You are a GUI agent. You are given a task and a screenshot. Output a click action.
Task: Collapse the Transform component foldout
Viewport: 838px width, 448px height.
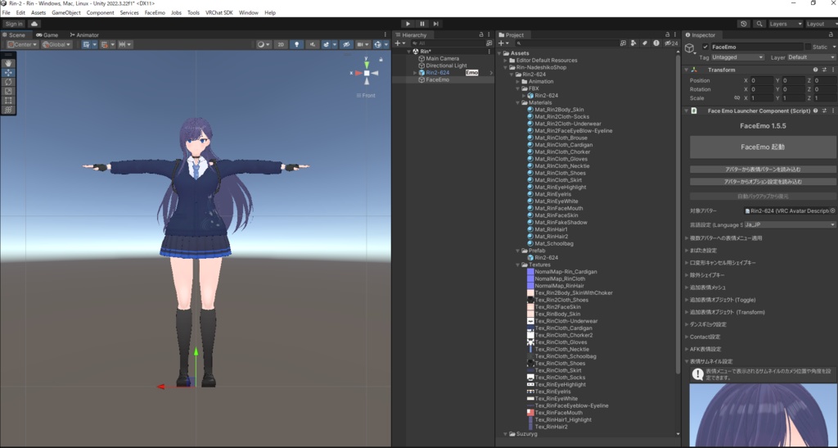[x=687, y=70]
